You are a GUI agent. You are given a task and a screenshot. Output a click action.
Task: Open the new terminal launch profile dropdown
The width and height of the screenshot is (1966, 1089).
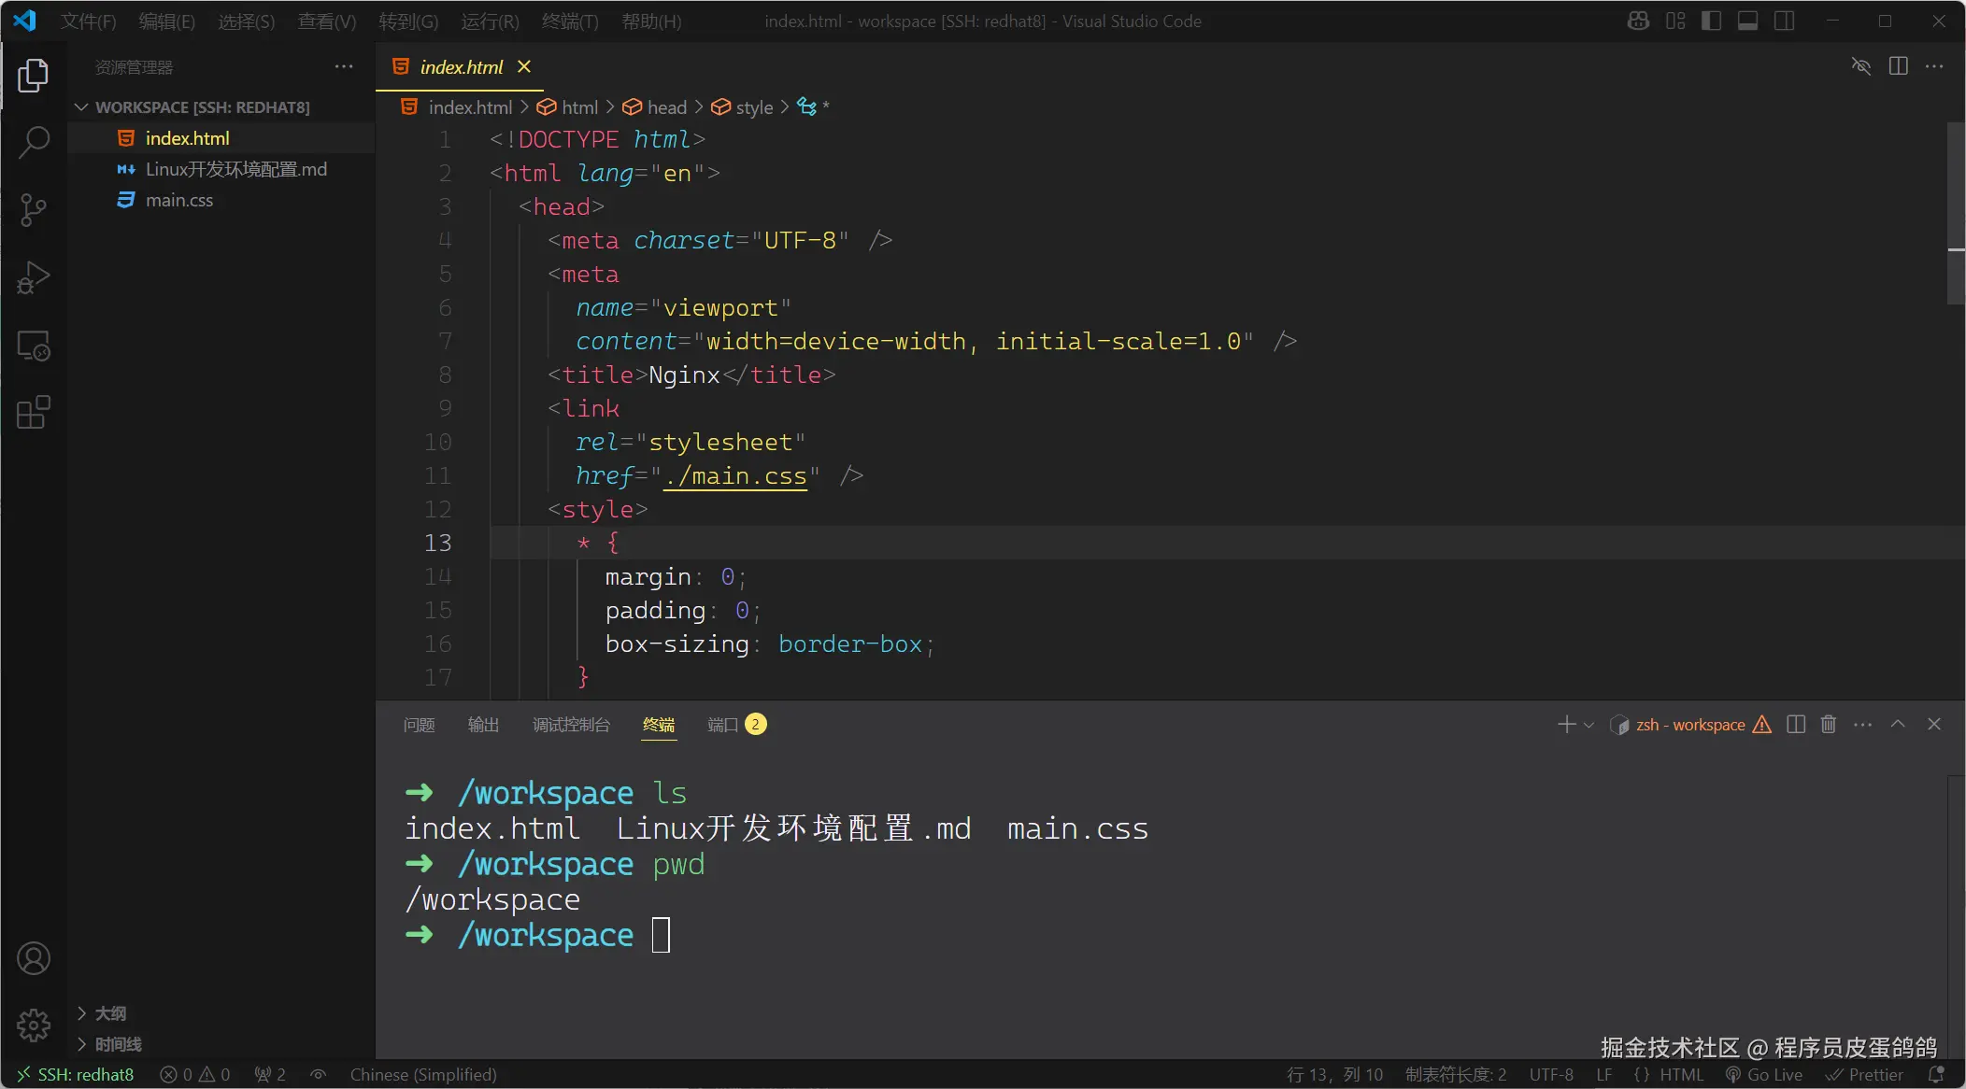pyautogui.click(x=1588, y=725)
